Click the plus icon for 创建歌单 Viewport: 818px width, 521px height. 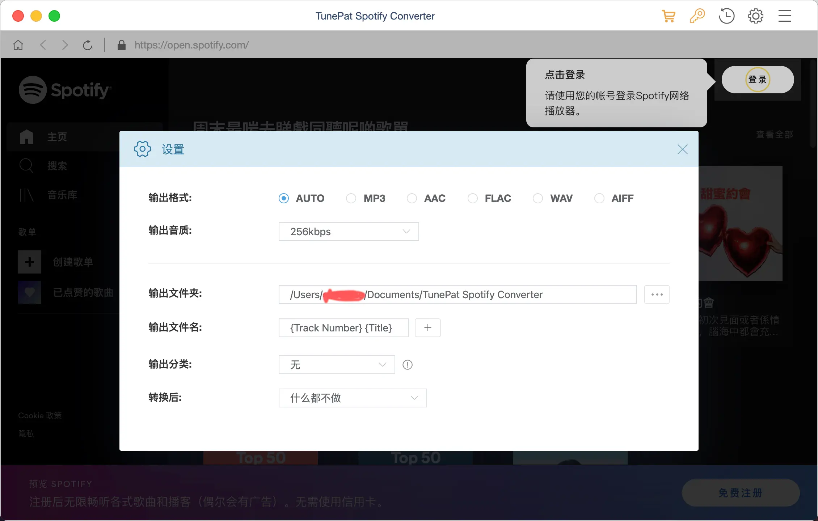(30, 262)
